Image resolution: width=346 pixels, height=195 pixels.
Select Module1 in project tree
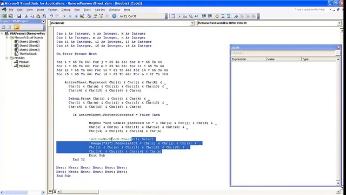pyautogui.click(x=22, y=62)
